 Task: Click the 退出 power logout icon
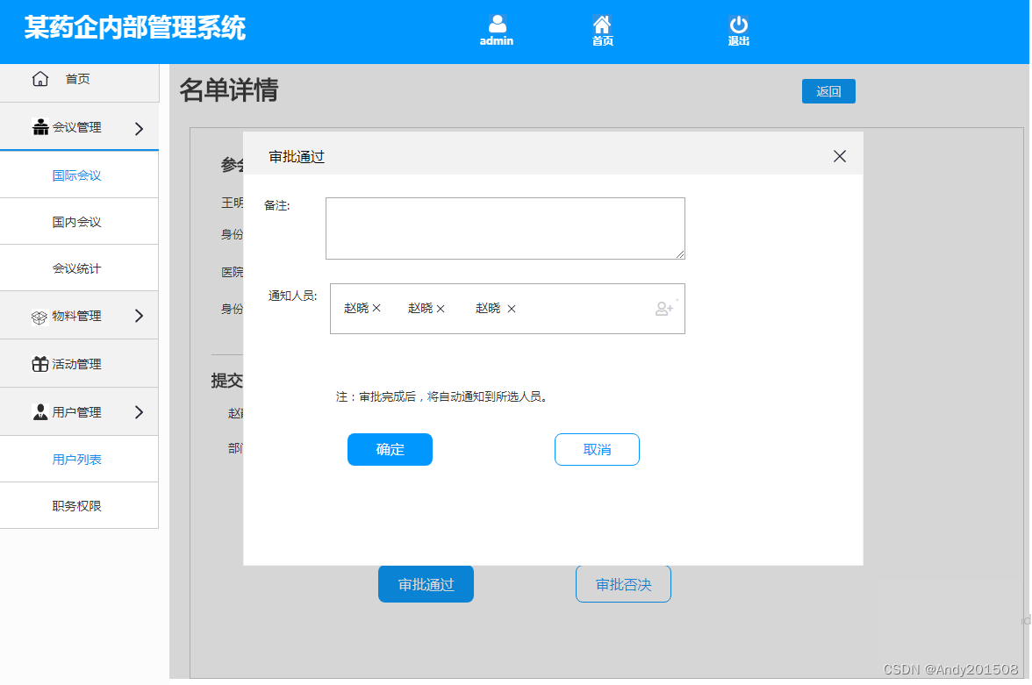[738, 23]
